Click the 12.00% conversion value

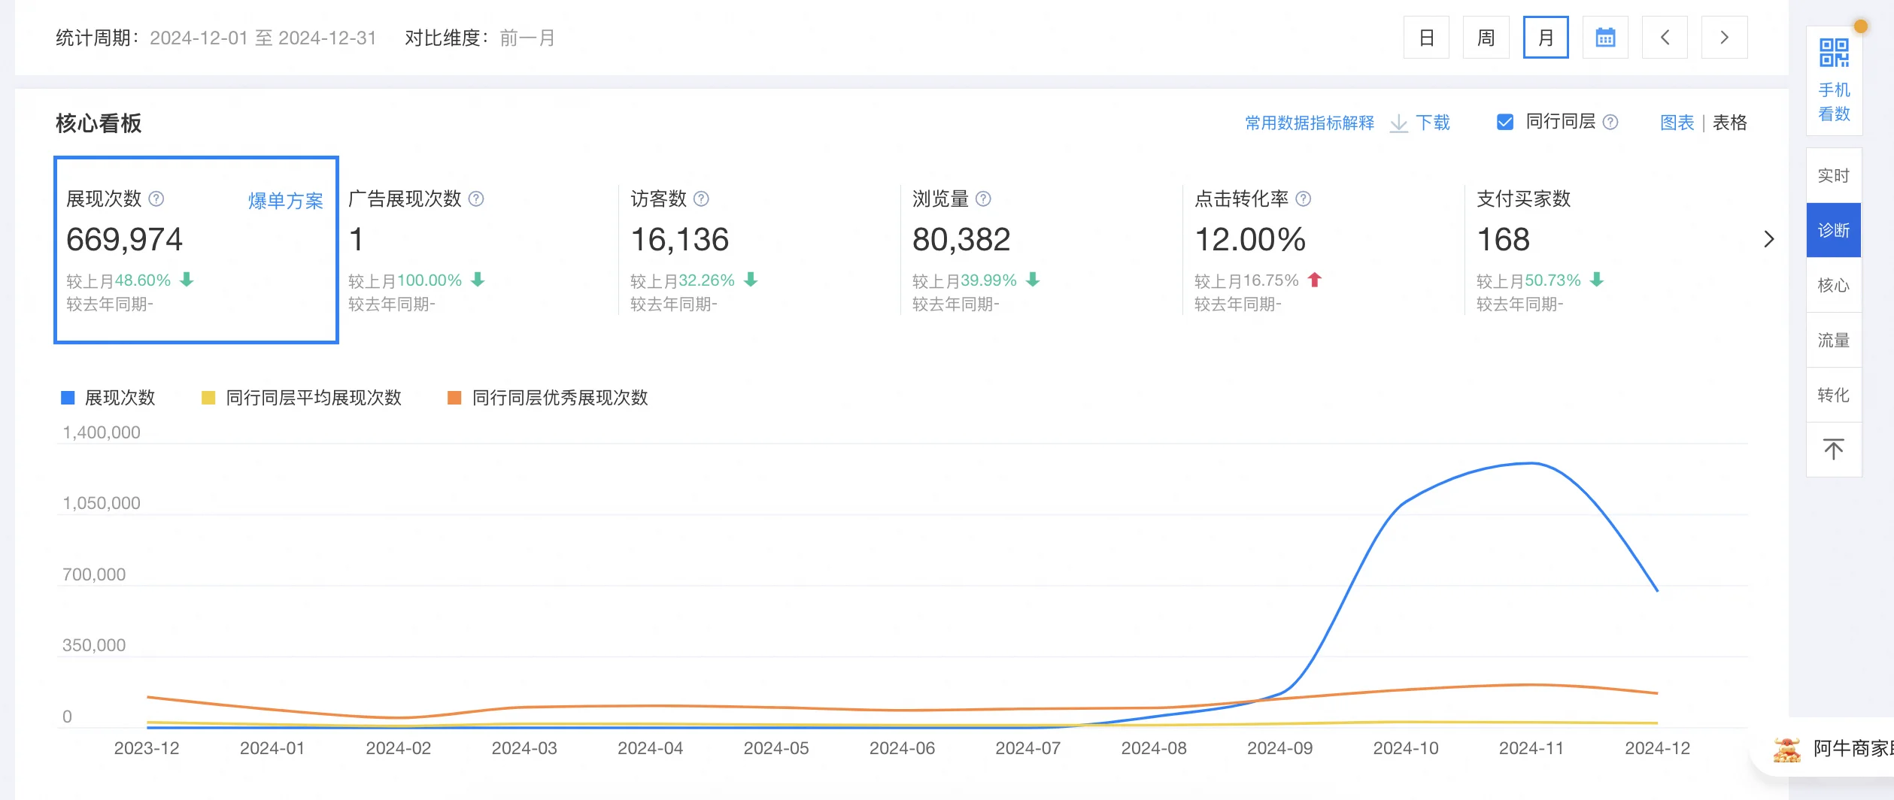1250,240
